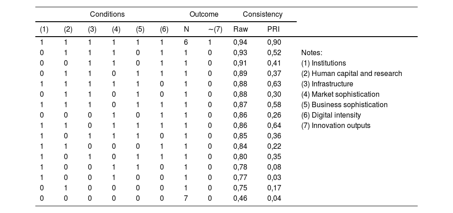Select the Raw column header

241,30
